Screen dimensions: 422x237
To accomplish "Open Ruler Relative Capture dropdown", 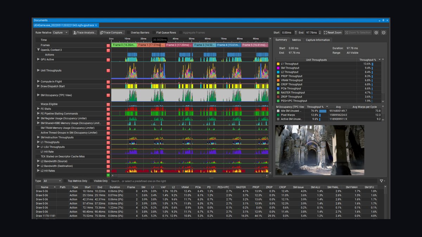I will point(60,33).
